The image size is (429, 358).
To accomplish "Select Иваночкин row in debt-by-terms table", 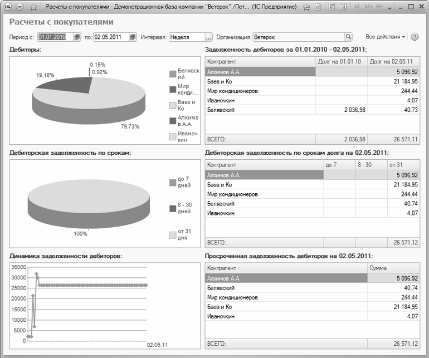I will coord(313,213).
